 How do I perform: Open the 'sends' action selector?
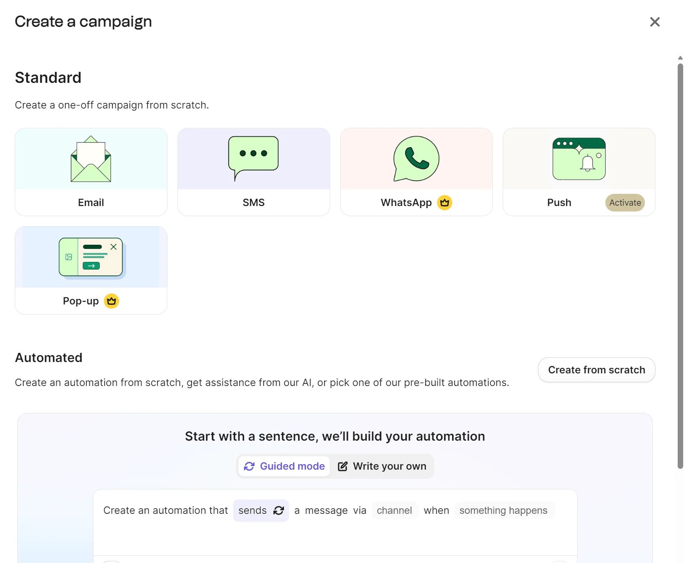click(261, 510)
